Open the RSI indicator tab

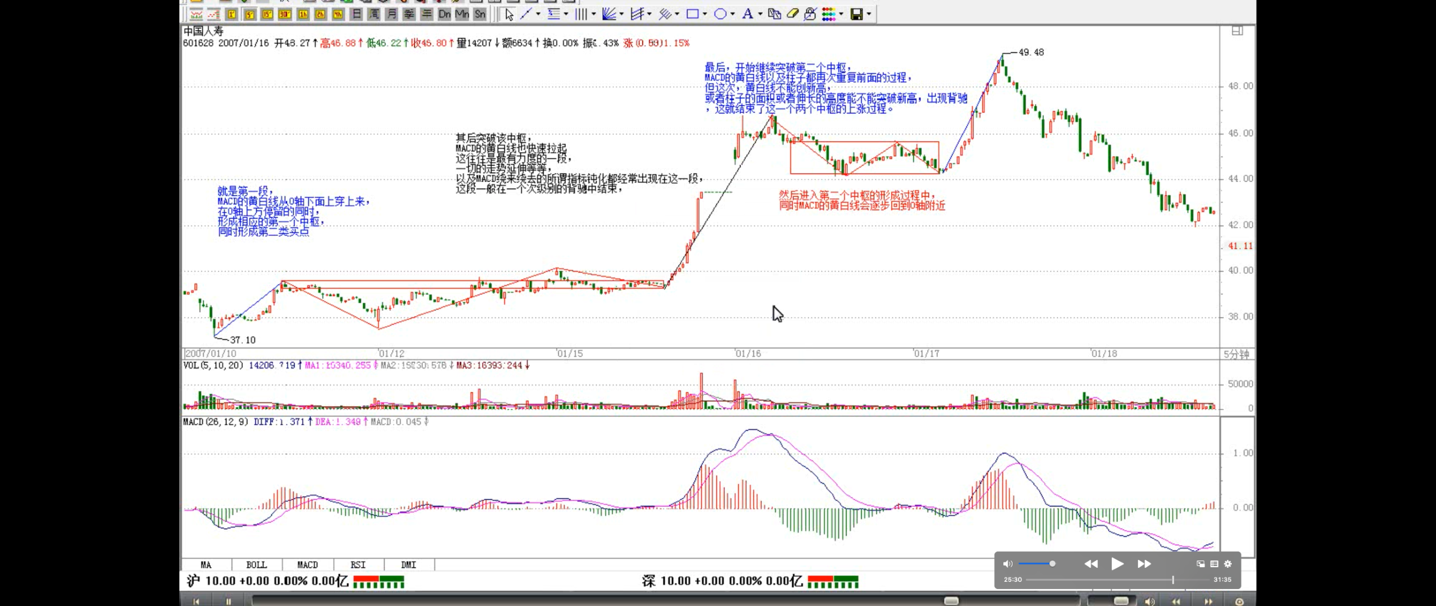click(358, 565)
